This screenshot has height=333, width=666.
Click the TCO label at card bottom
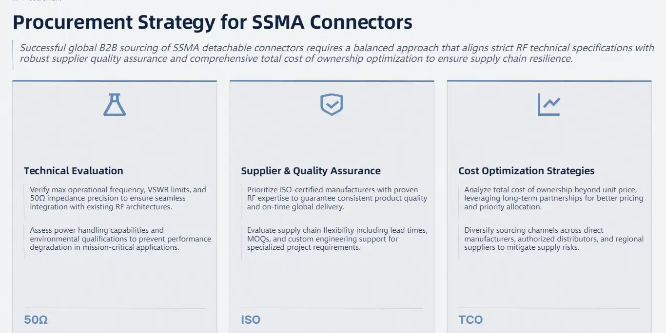[x=470, y=320]
